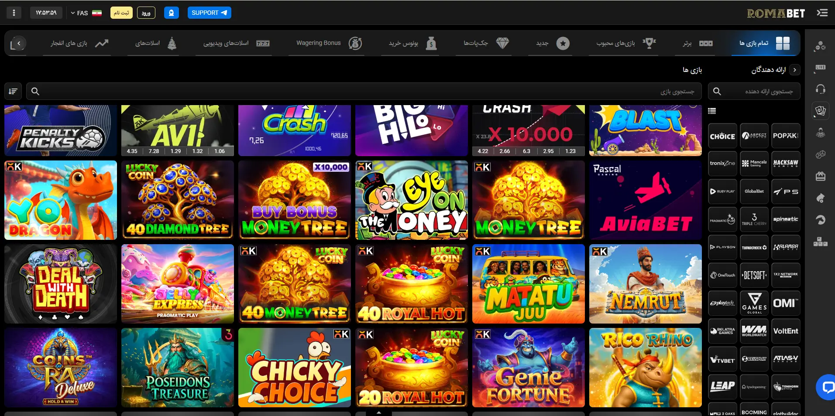The width and height of the screenshot is (835, 416).
Task: Click the blue user profile icon
Action: click(x=172, y=13)
